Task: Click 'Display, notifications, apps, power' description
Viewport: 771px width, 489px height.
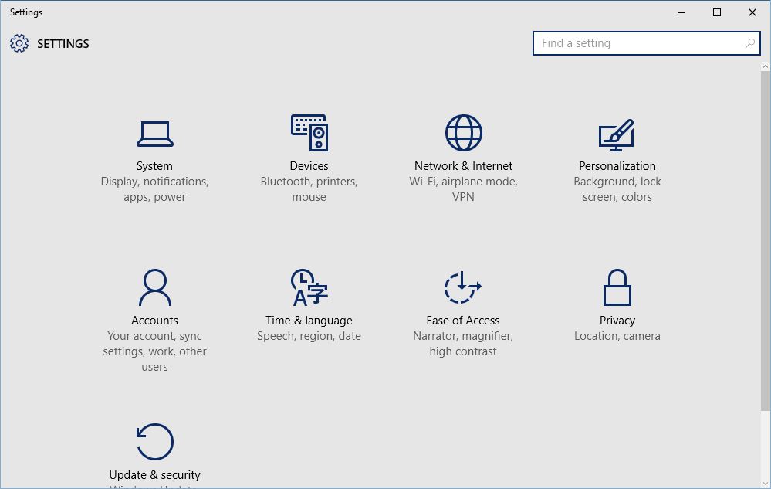Action: point(154,189)
